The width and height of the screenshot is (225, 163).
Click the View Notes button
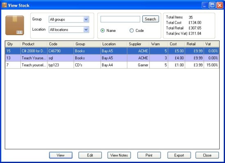click(x=119, y=155)
